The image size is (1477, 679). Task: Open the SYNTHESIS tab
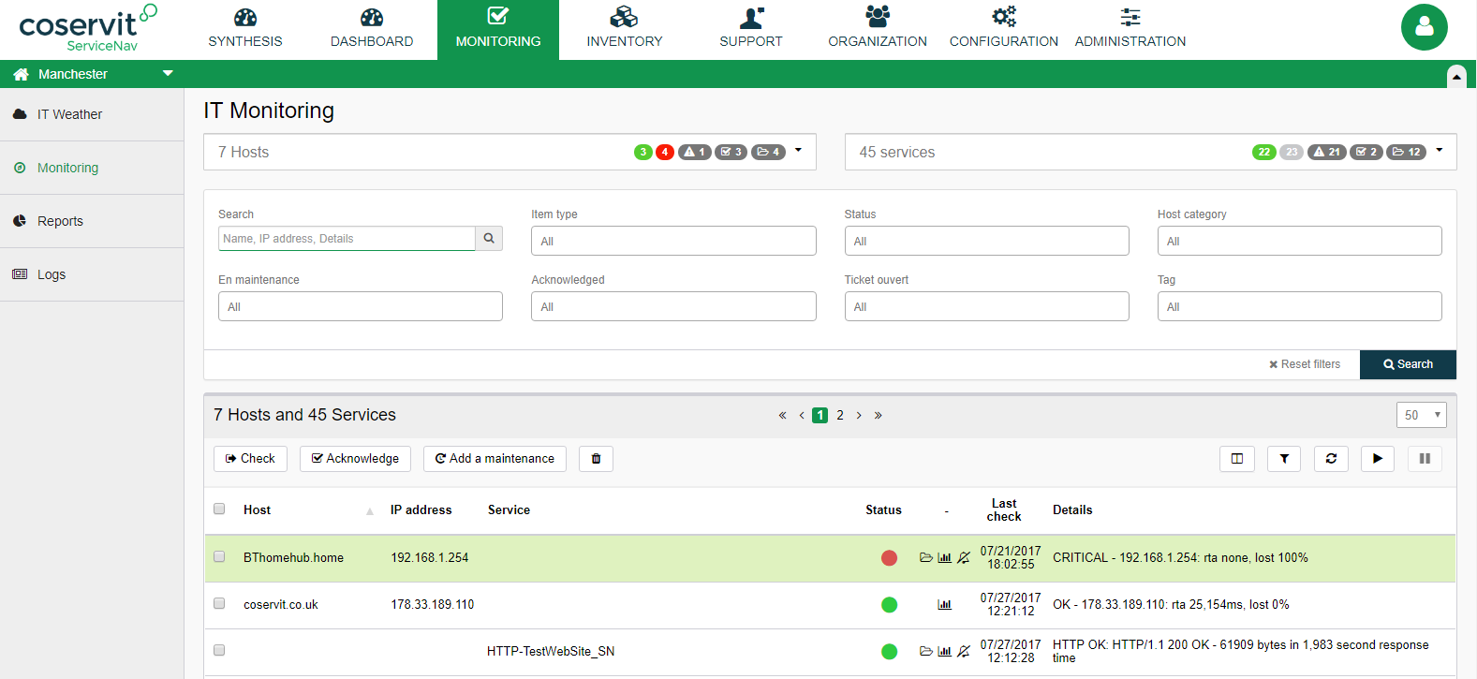click(x=245, y=30)
